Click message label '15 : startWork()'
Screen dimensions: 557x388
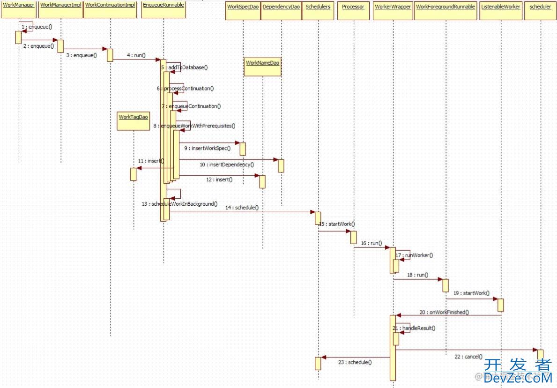(337, 224)
